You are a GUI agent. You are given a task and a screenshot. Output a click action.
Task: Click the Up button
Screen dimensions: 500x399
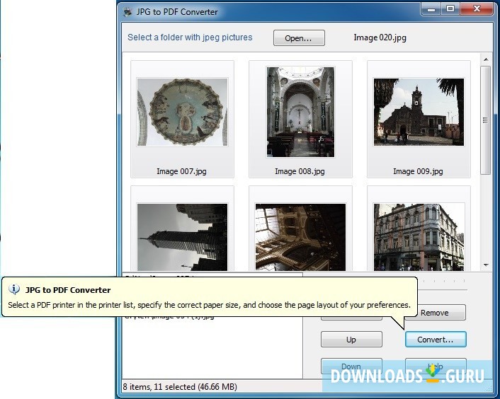351,340
